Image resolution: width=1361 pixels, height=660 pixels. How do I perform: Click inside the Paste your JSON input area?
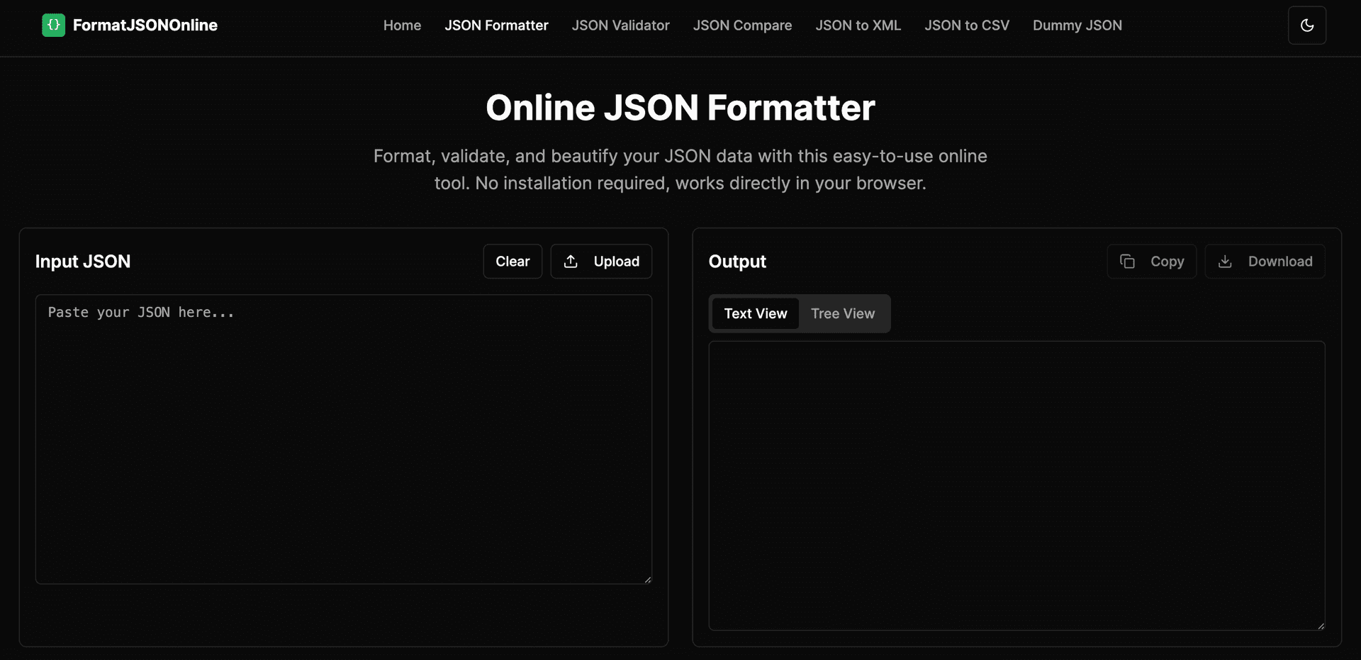pyautogui.click(x=343, y=440)
